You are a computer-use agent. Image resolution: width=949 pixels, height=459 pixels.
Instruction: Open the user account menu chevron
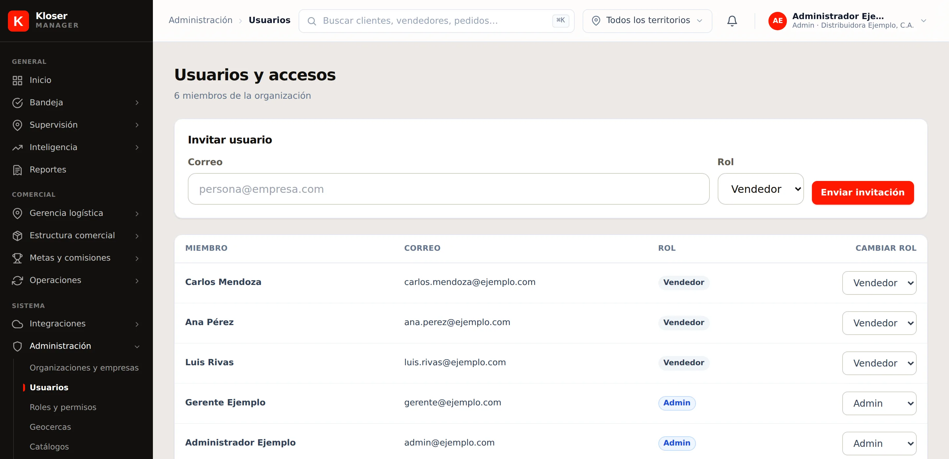[x=923, y=21]
